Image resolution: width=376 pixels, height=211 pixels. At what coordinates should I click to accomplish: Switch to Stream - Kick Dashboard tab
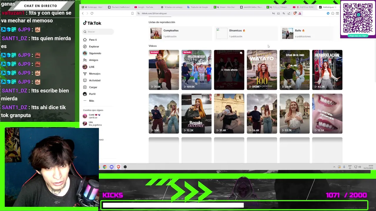pos(225,7)
